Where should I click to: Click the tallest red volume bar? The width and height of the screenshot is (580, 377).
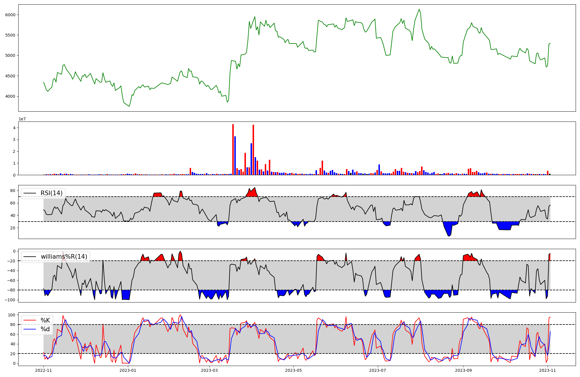[233, 149]
